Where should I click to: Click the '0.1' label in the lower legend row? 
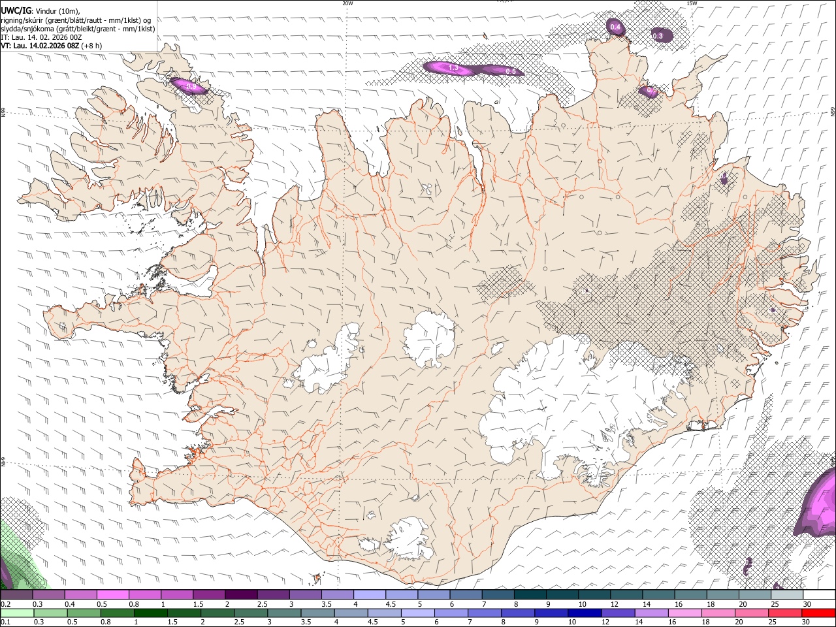click(x=6, y=622)
